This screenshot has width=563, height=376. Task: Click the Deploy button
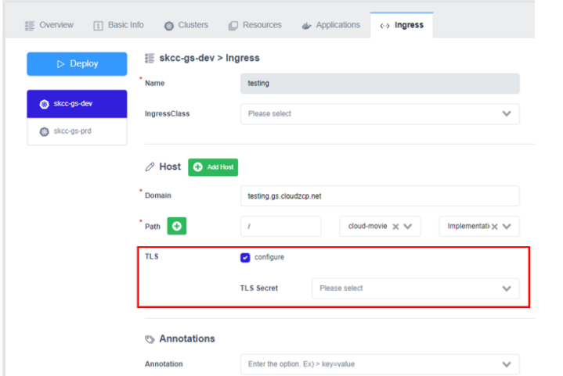click(x=77, y=64)
